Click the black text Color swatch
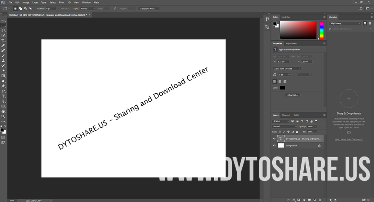 coord(282,88)
